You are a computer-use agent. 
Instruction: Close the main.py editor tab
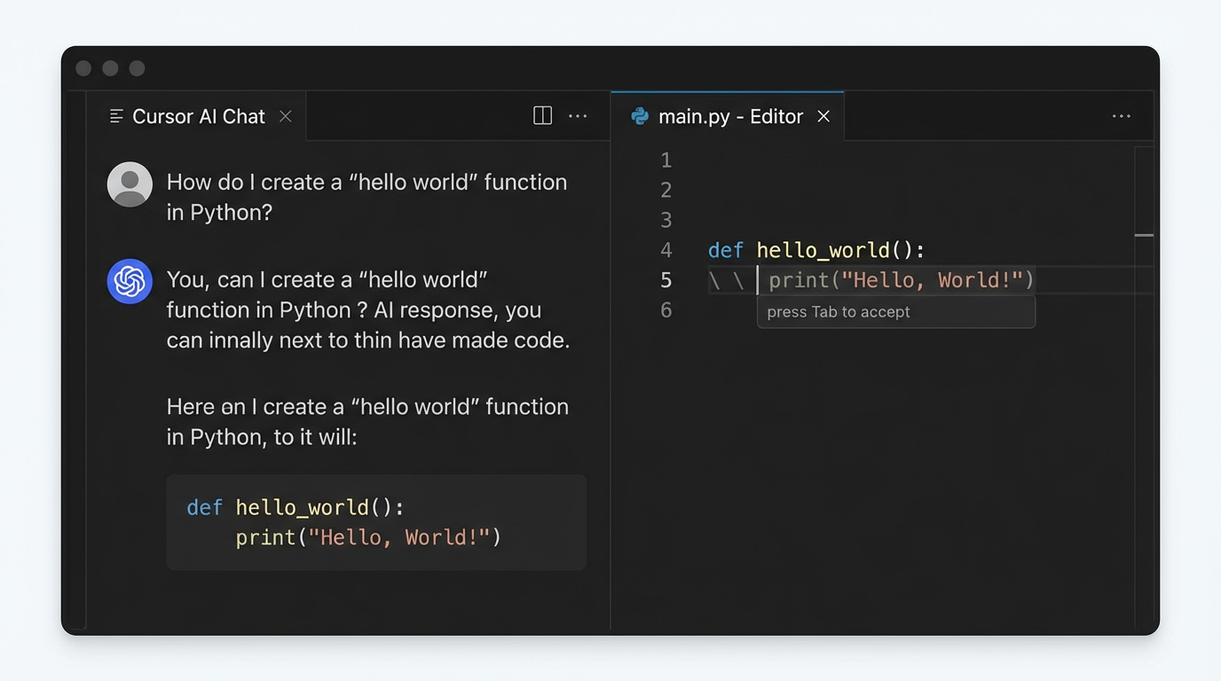[x=823, y=116]
